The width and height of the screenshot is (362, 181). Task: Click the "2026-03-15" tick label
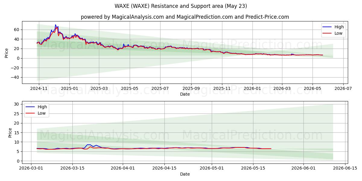(x=72, y=168)
